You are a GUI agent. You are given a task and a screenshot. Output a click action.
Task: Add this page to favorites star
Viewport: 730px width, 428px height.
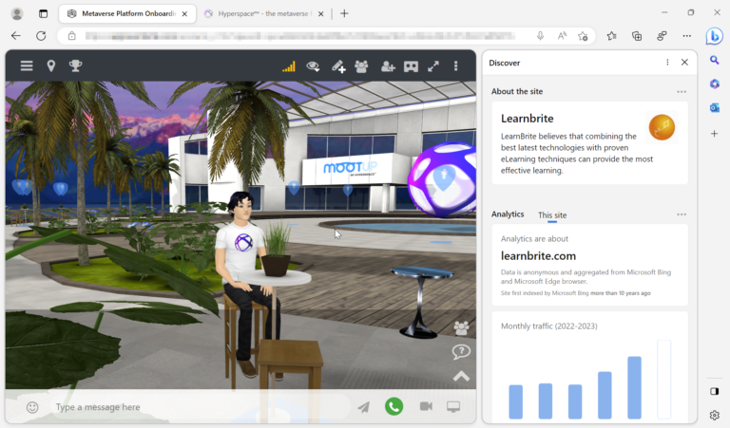[x=583, y=36]
